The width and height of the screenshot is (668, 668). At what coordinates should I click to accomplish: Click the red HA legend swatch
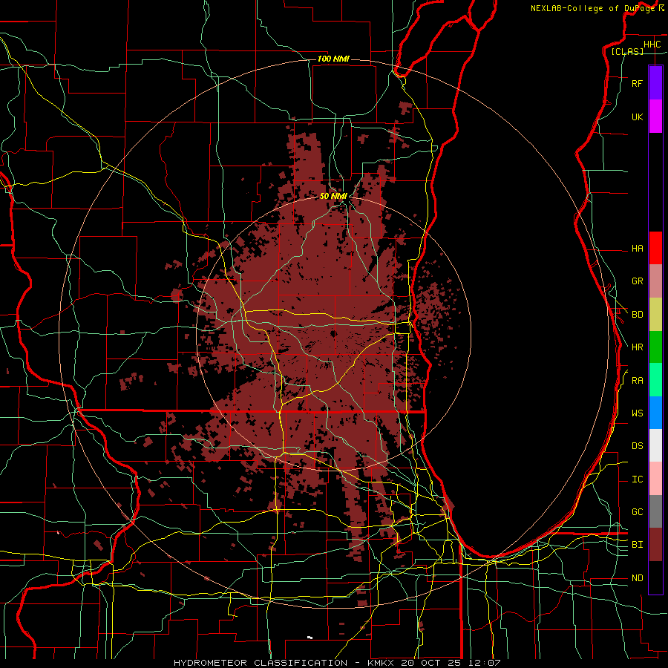(x=655, y=248)
